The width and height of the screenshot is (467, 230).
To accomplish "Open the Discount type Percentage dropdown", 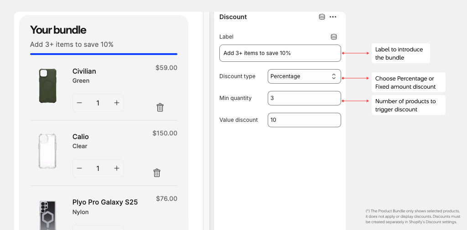I will click(304, 76).
